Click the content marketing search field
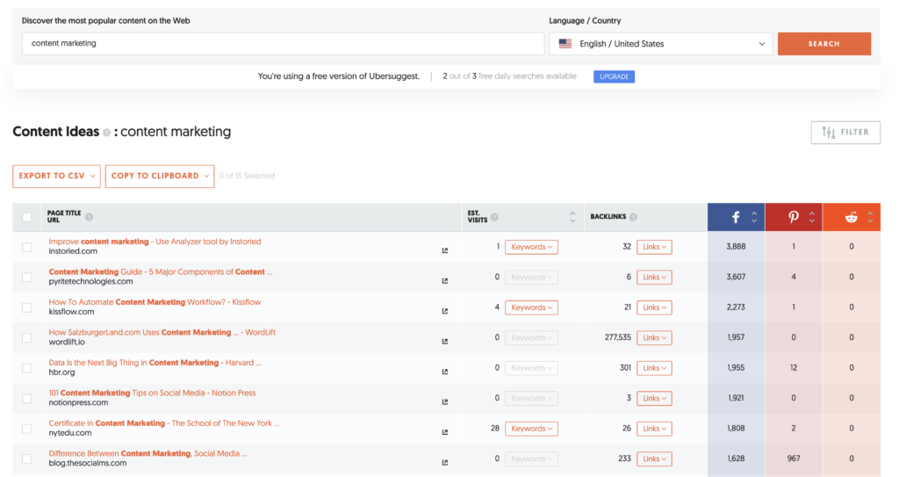The height and width of the screenshot is (477, 899). [284, 44]
